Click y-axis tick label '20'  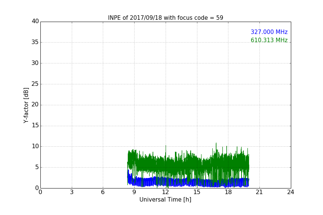35,105
